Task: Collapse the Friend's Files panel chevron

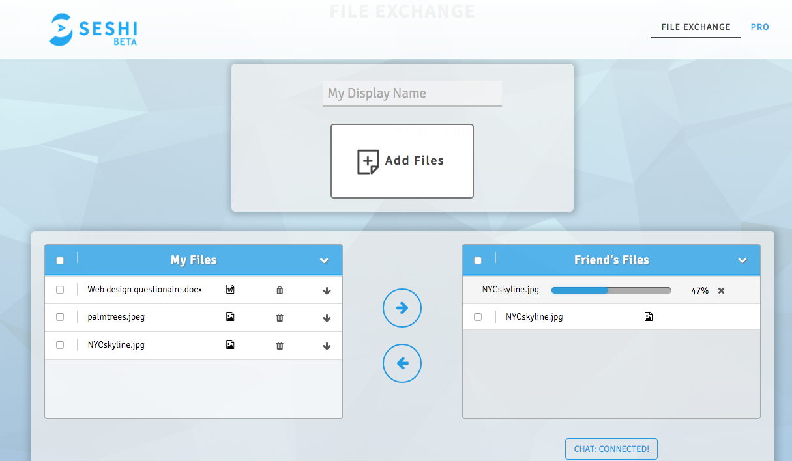Action: coord(742,260)
